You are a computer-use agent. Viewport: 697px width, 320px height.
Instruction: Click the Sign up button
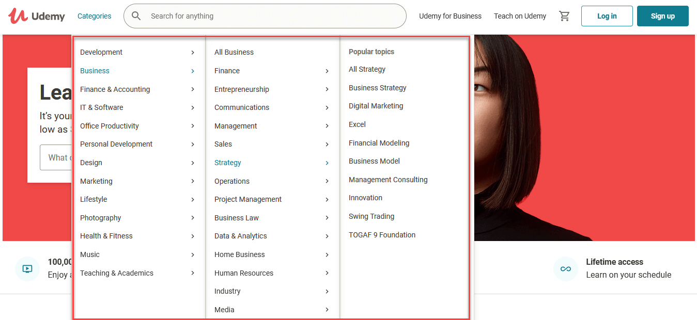[663, 16]
